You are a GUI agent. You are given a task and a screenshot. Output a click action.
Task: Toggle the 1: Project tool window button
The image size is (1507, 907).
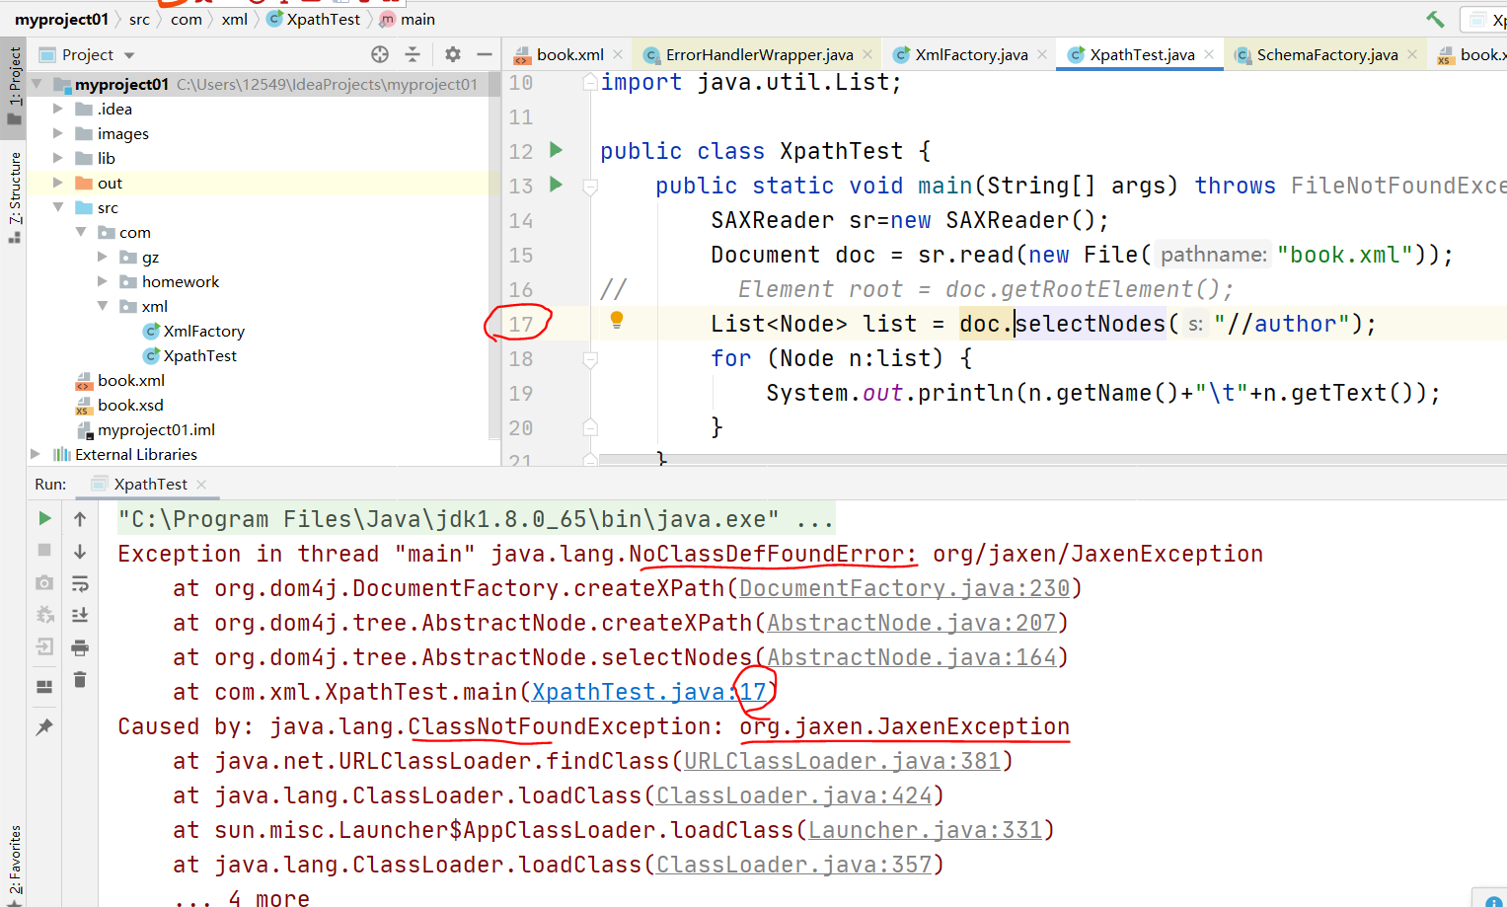[14, 86]
